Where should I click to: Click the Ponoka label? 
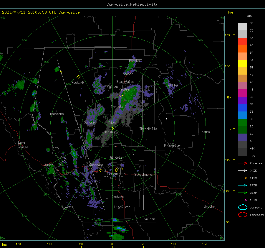[x=134, y=61]
